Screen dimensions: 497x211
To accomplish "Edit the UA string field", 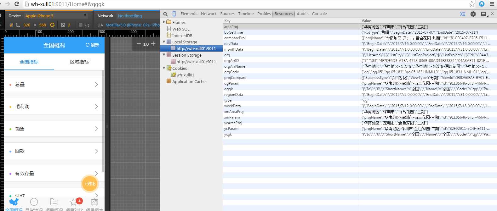I will pos(132,25).
